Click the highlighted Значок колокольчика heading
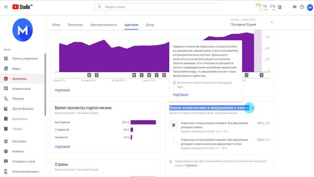This screenshot has height=177, width=314. [x=209, y=108]
